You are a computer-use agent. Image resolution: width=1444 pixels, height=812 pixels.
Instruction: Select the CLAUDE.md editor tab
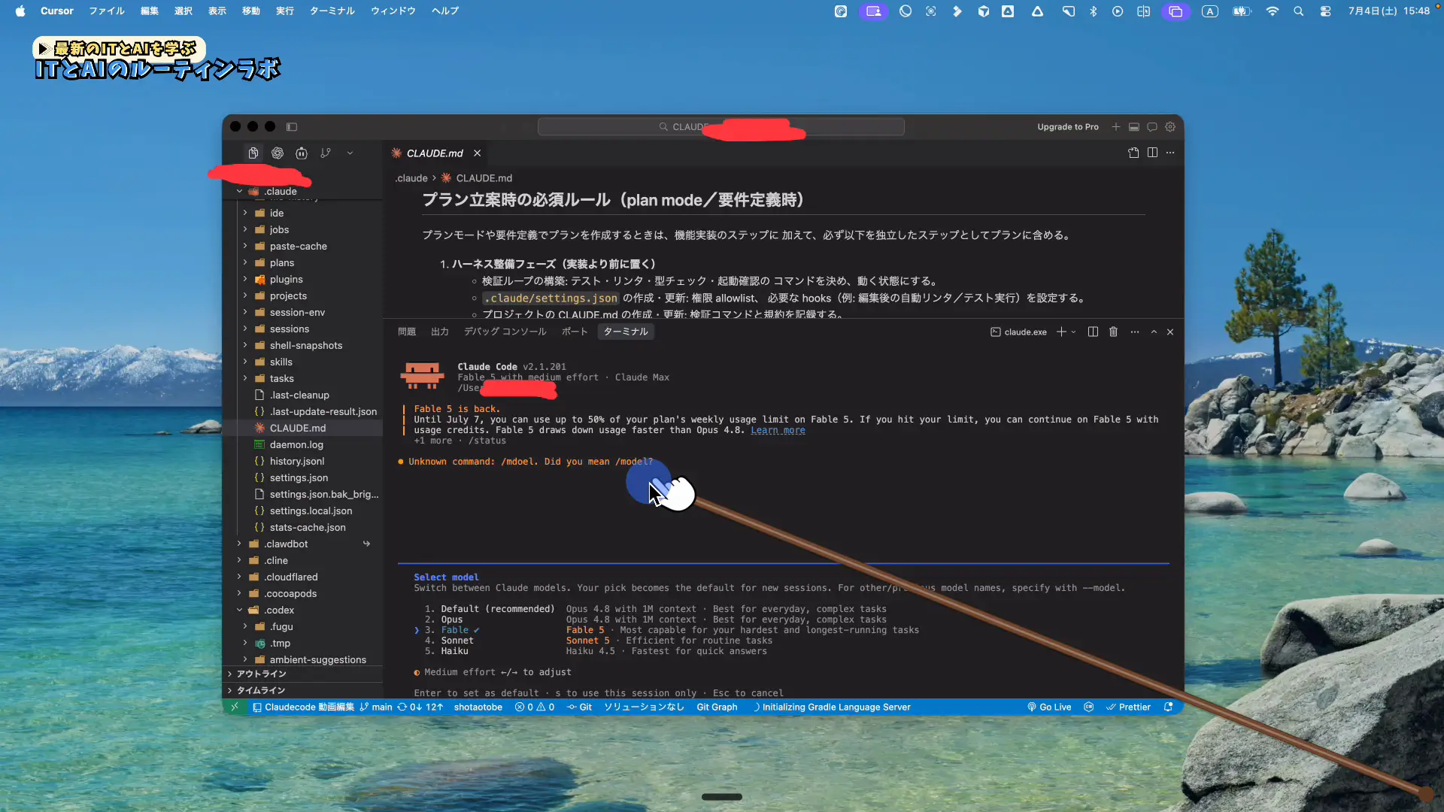click(435, 153)
